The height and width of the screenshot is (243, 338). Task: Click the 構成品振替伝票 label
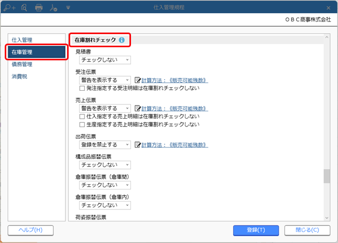pyautogui.click(x=93, y=157)
